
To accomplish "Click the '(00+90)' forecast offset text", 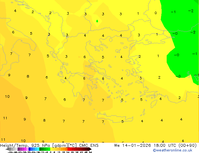I will coord(187,146).
